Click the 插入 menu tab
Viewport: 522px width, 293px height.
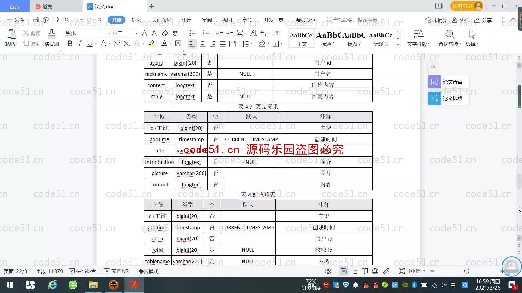[136, 20]
